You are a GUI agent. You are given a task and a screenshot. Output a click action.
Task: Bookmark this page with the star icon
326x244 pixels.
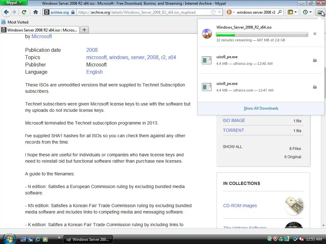click(213, 12)
